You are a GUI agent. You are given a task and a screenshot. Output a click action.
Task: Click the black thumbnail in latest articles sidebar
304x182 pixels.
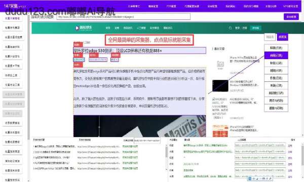220,85
